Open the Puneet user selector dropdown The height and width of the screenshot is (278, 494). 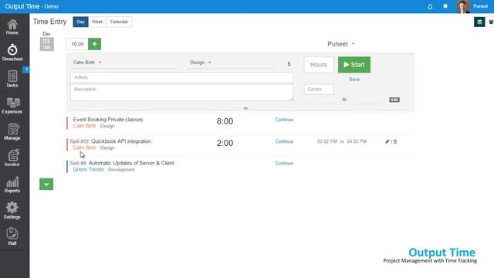(341, 44)
